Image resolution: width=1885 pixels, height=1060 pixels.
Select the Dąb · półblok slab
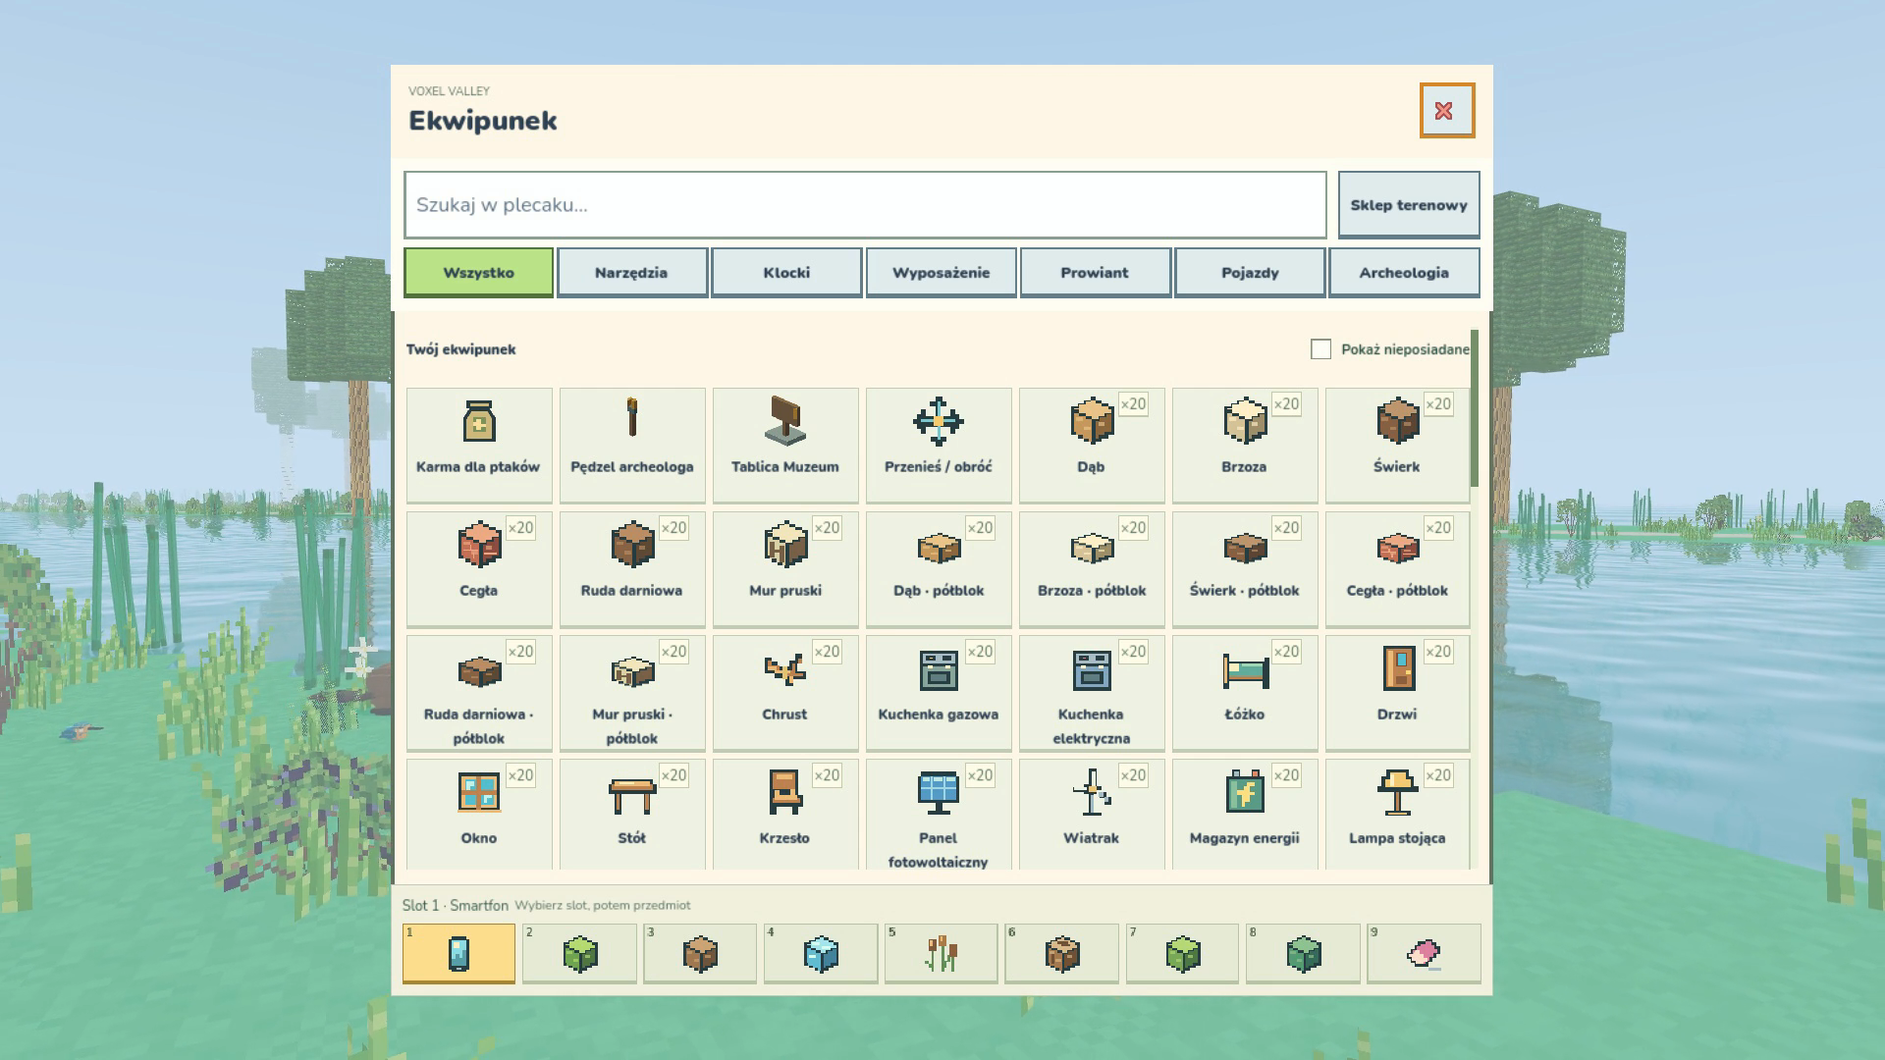point(939,568)
